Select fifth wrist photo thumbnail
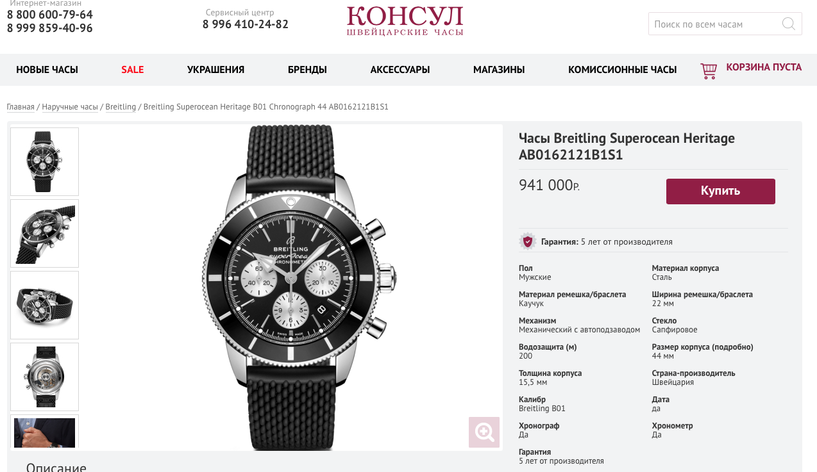 [x=44, y=432]
